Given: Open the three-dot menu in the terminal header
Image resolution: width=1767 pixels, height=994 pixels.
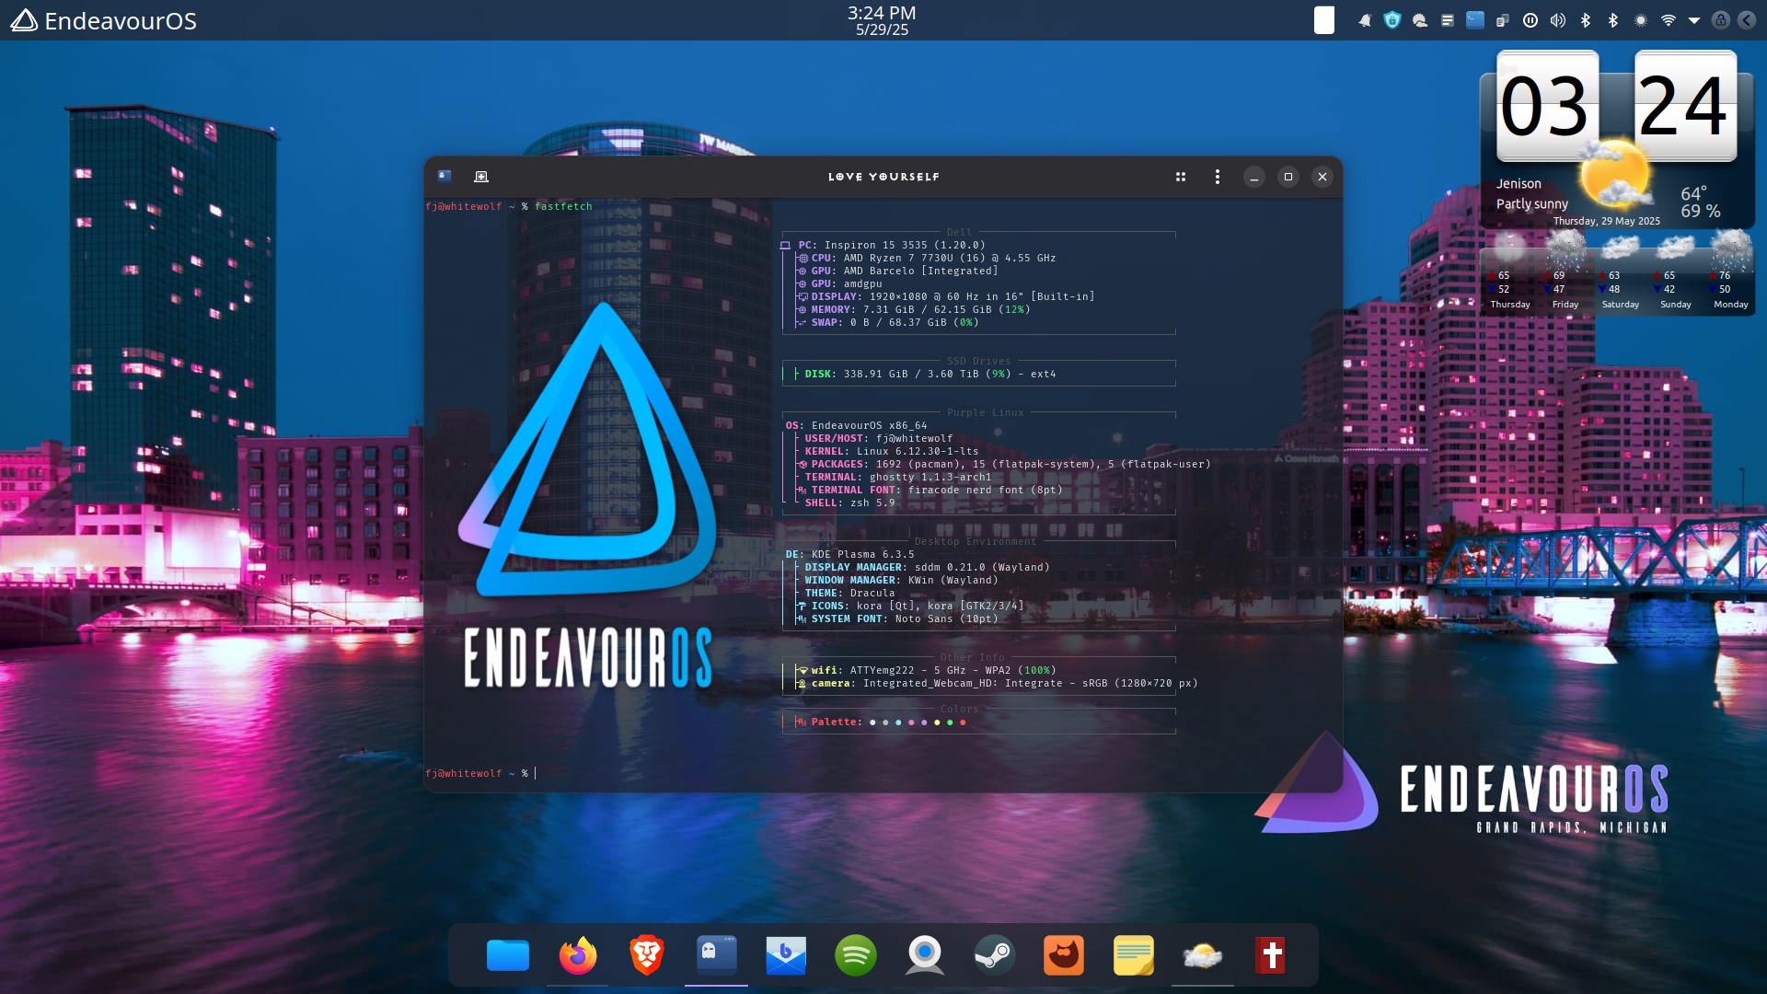Looking at the screenshot, I should tap(1218, 177).
